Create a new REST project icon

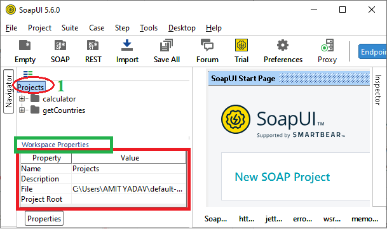93,46
